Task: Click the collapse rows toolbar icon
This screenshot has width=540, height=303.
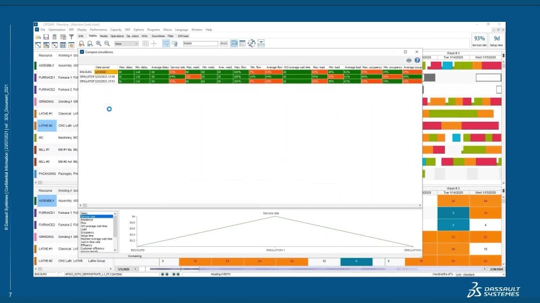Action: (x=261, y=43)
